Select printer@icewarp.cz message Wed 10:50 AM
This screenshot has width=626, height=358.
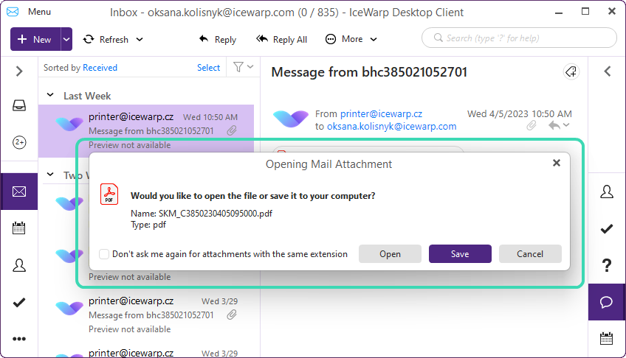146,130
